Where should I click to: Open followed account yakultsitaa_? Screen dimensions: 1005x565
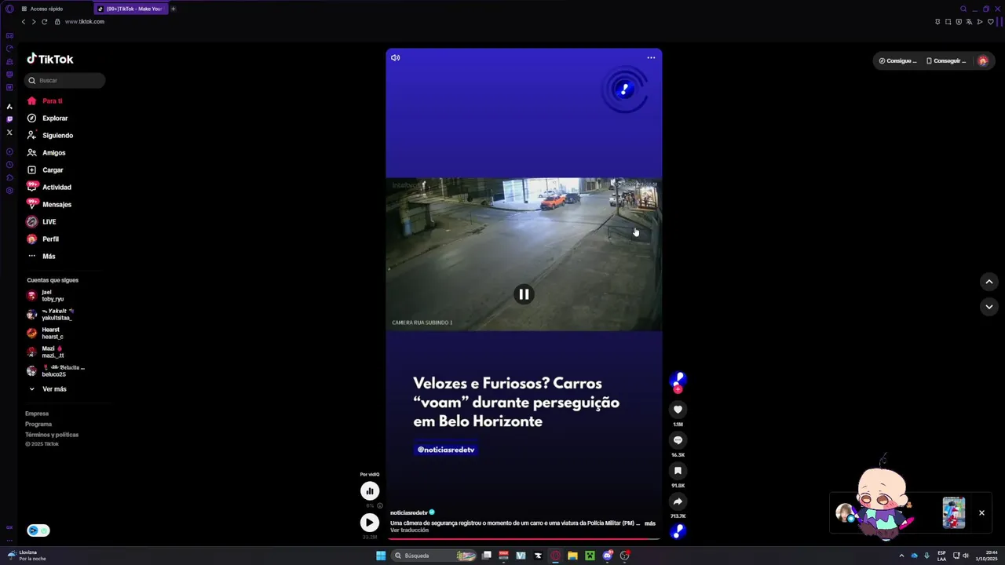point(51,314)
